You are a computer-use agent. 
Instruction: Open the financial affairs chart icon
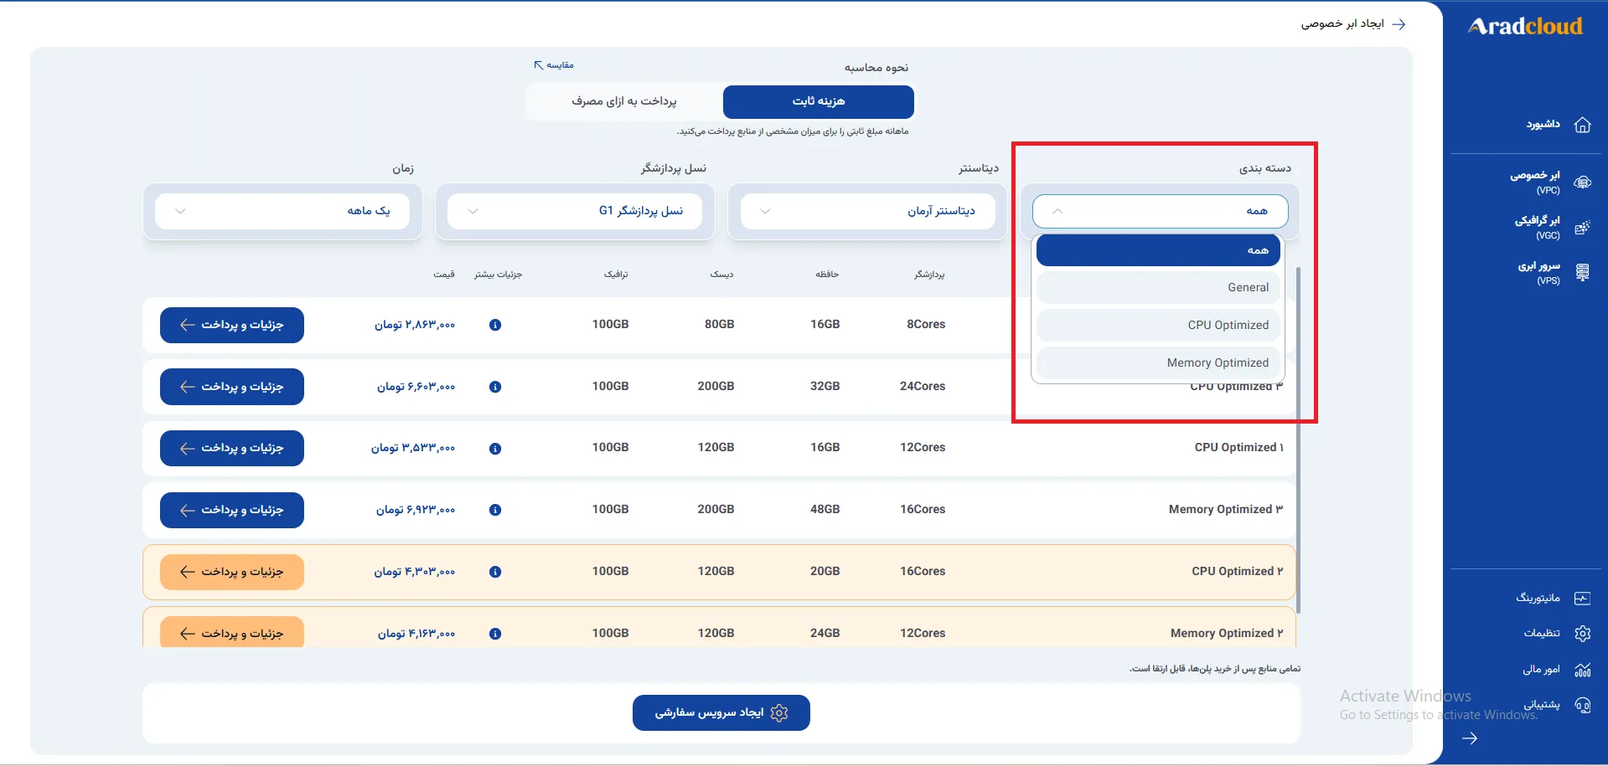pyautogui.click(x=1582, y=670)
